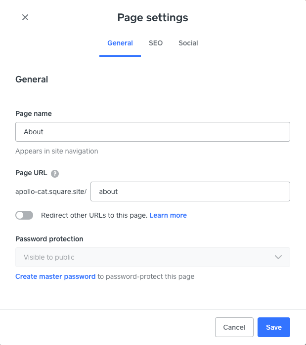Click the apollo-cat.square.site/ domain prefix
Image resolution: width=306 pixels, height=345 pixels.
[51, 192]
